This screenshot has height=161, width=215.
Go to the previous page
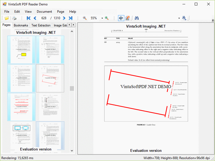click(x=35, y=18)
